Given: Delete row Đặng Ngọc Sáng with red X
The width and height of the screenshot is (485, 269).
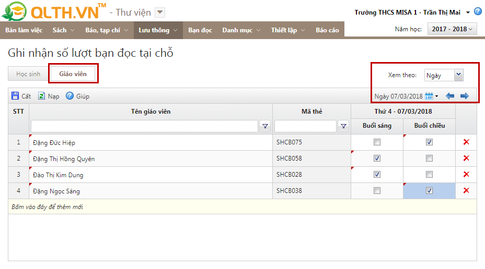Looking at the screenshot, I should (466, 190).
